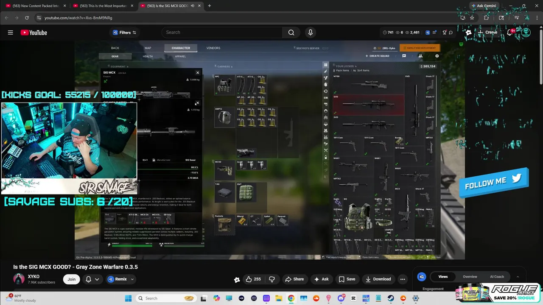Save video to playlist
The image size is (543, 305).
347,279
